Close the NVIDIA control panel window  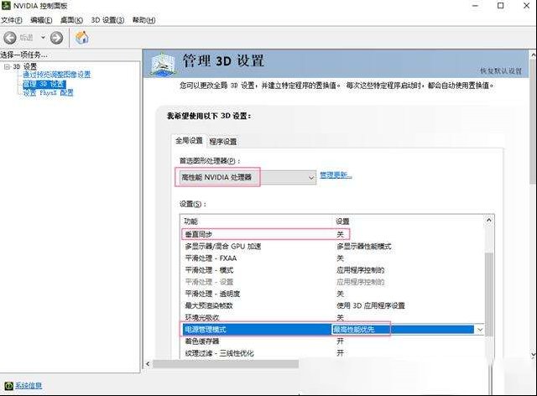(x=526, y=6)
